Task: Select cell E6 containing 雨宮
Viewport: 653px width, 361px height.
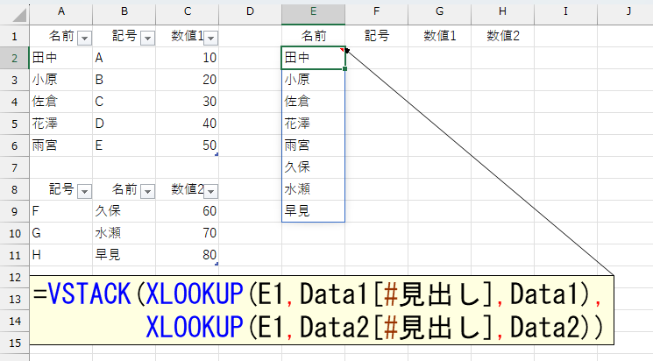Action: pyautogui.click(x=313, y=145)
